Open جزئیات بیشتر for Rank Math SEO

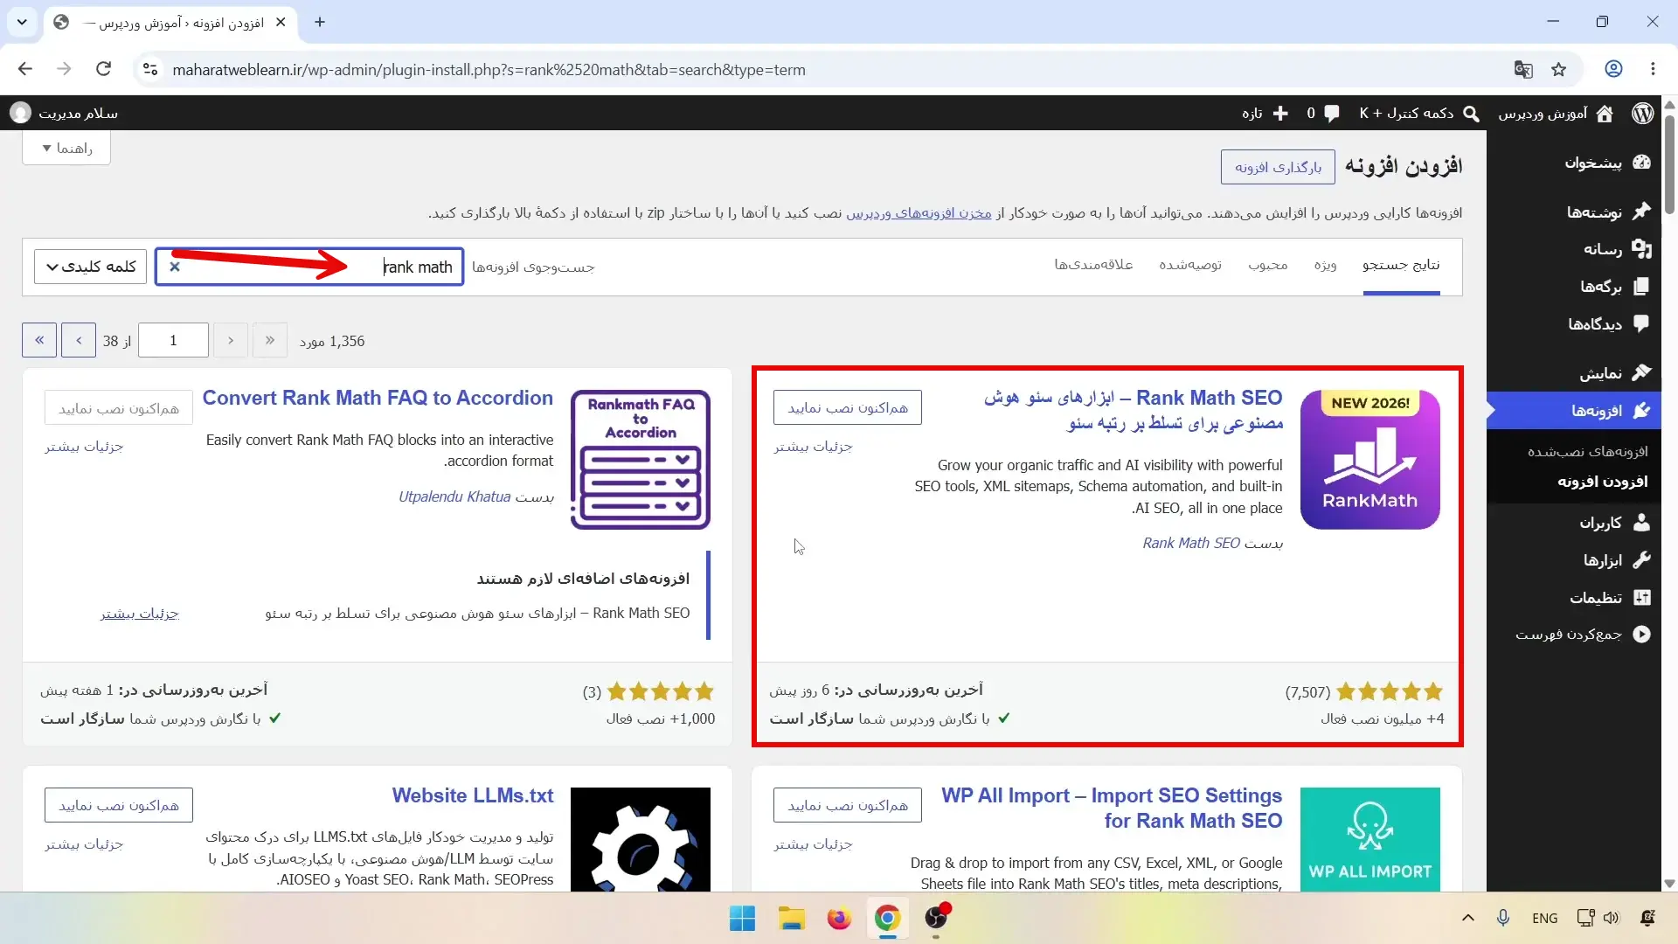click(x=813, y=447)
